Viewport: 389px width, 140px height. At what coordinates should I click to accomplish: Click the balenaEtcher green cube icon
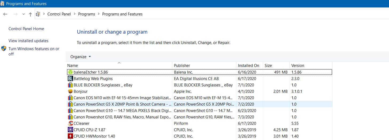click(x=70, y=72)
